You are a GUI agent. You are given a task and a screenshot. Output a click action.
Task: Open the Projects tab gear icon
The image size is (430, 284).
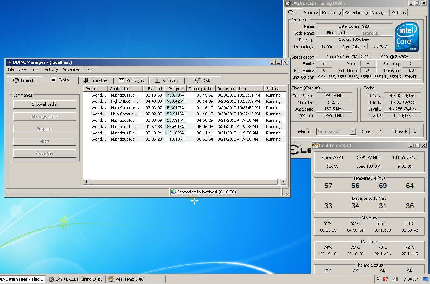tap(16, 80)
